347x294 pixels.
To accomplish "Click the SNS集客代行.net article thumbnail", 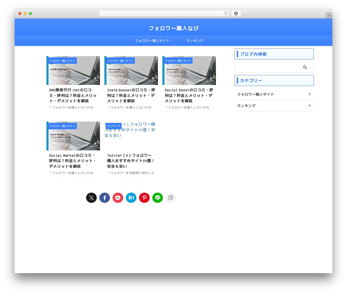I will coord(73,71).
